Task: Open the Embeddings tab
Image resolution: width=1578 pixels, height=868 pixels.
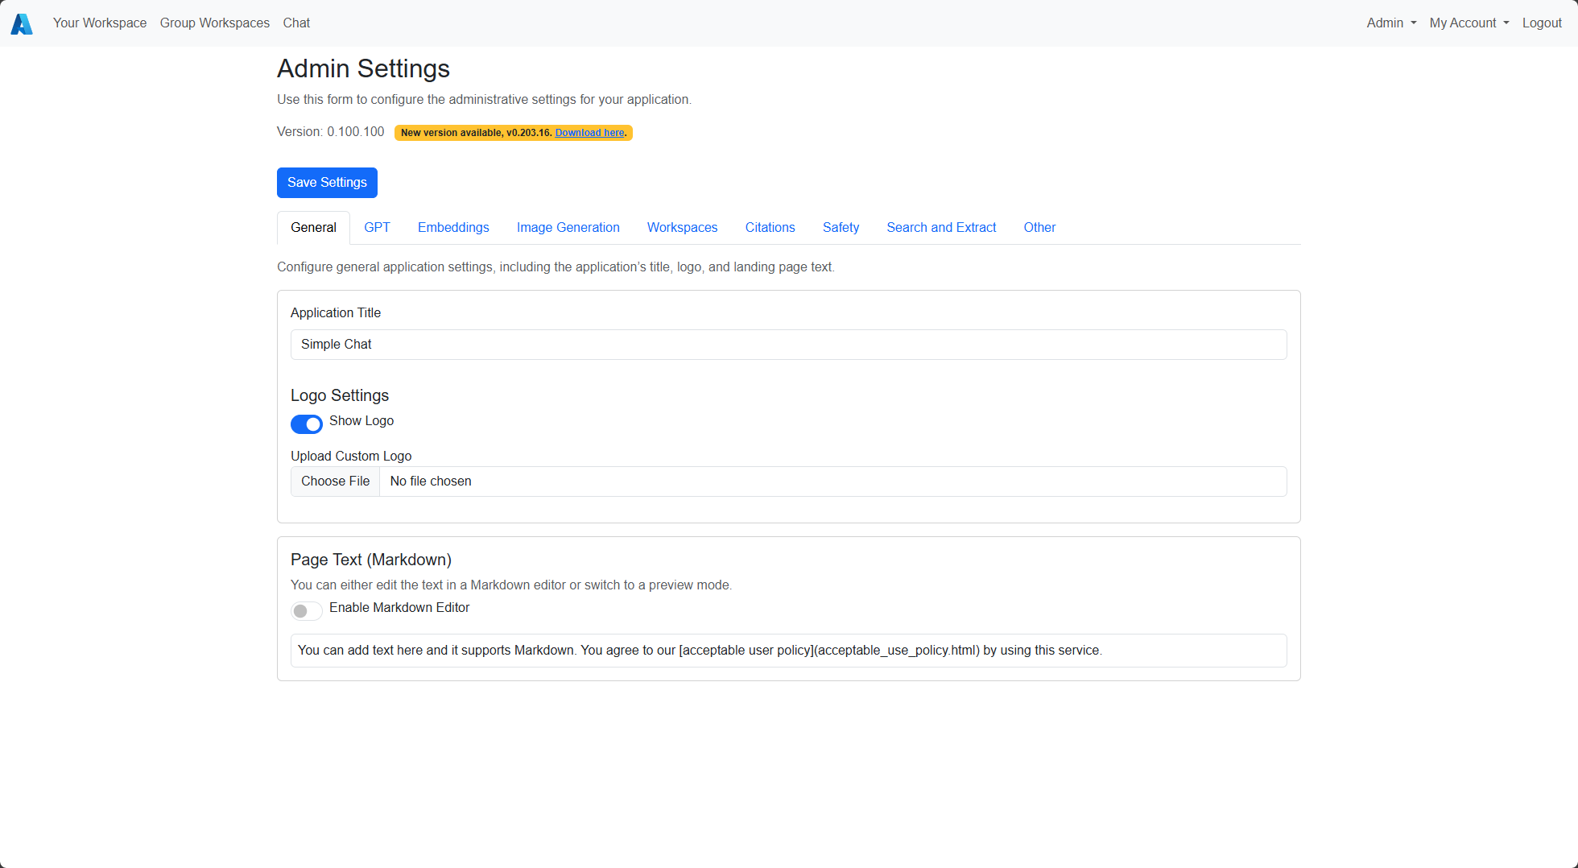Action: [x=453, y=228]
